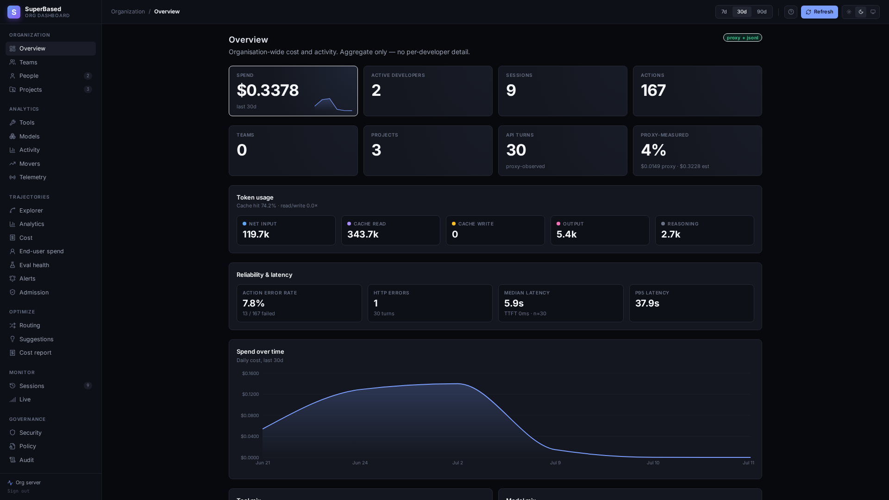
Task: Click the Reasoning 2.7k tile
Action: [704, 230]
